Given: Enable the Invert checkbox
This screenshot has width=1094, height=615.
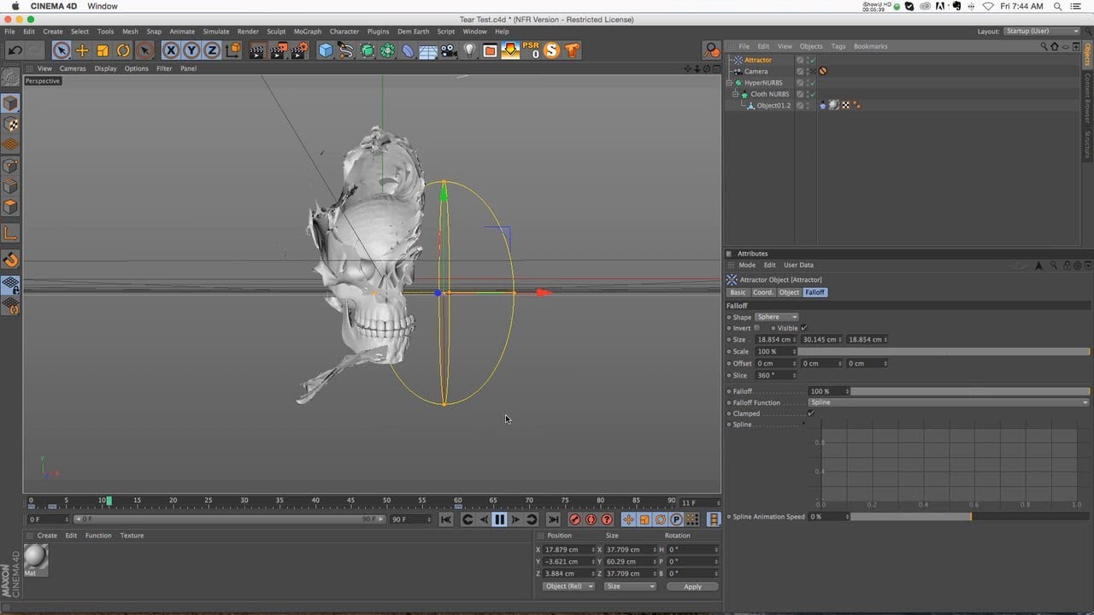Looking at the screenshot, I should click(x=756, y=328).
